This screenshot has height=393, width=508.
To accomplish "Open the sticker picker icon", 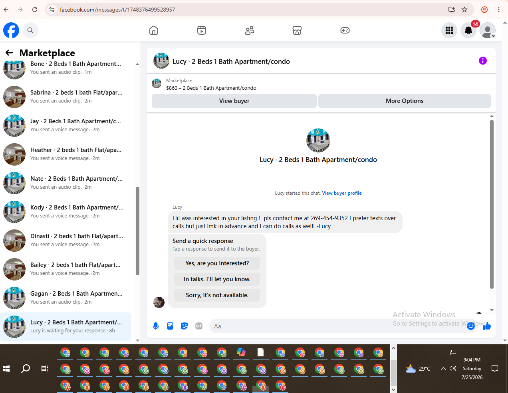I will [185, 326].
